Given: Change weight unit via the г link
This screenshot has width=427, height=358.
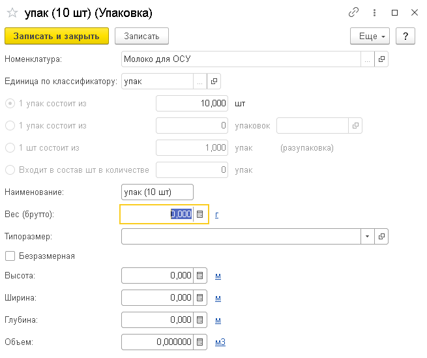Looking at the screenshot, I should click(217, 215).
